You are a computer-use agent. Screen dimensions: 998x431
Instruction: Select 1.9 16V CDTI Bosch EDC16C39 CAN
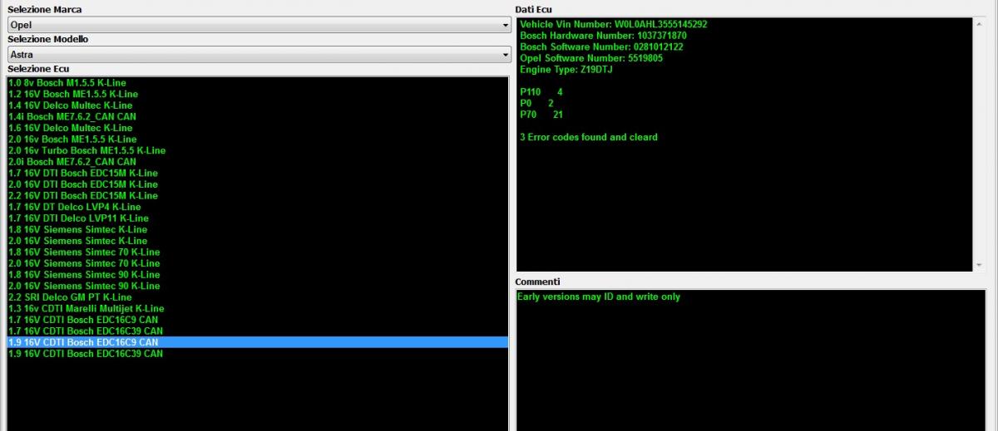click(258, 353)
